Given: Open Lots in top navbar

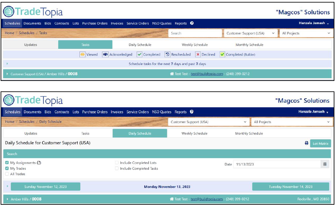Looking at the screenshot, I should coord(76,23).
